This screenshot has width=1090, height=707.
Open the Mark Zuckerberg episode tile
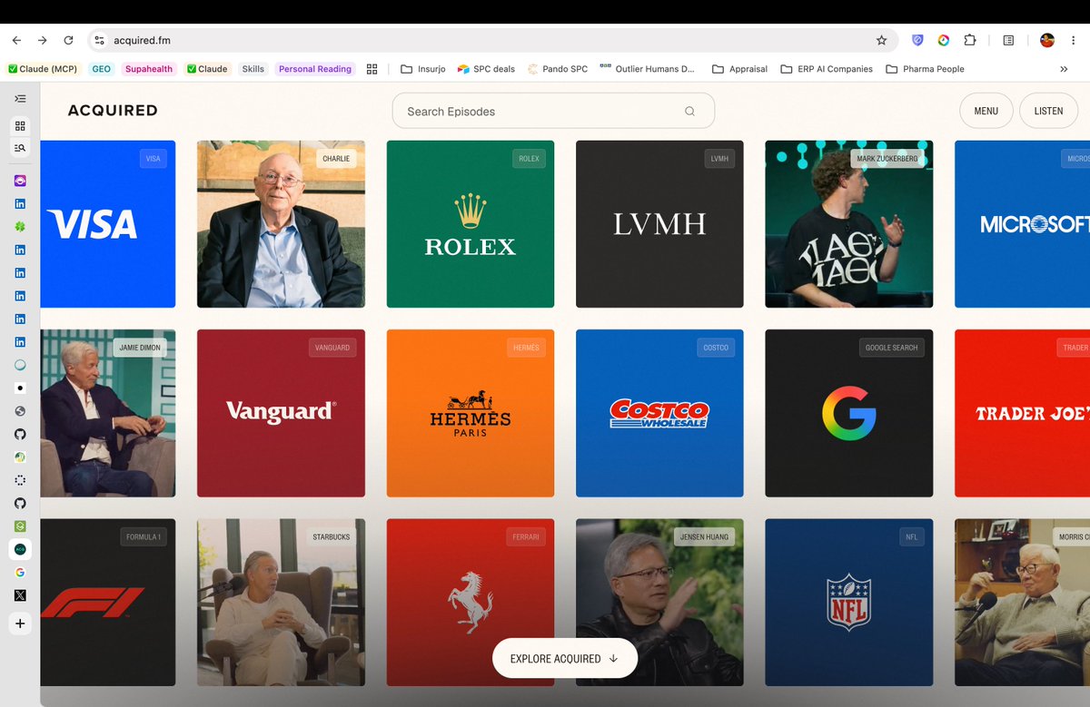pyautogui.click(x=849, y=224)
